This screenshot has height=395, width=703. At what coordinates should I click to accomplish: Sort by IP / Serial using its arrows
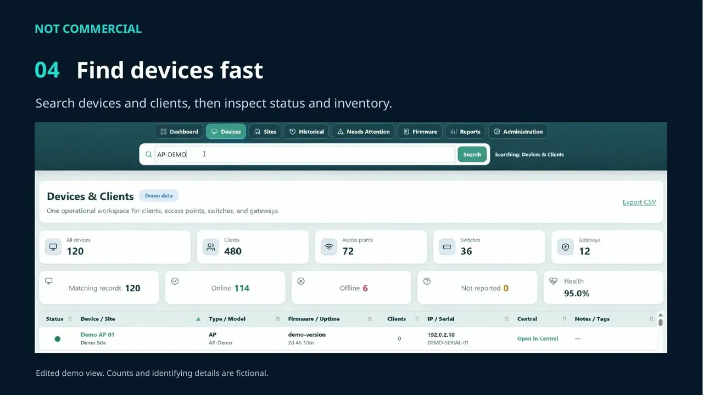506,319
